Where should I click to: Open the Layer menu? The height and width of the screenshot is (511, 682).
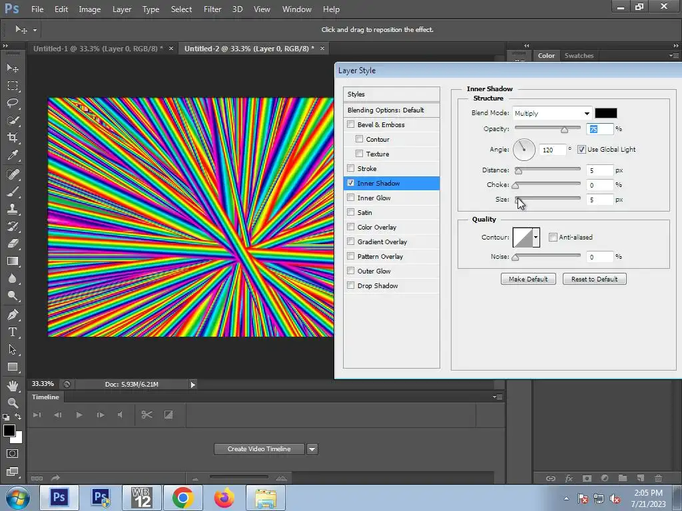pyautogui.click(x=121, y=9)
